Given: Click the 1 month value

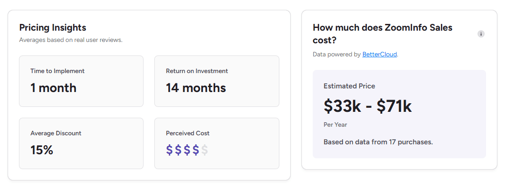Looking at the screenshot, I should click(x=53, y=88).
